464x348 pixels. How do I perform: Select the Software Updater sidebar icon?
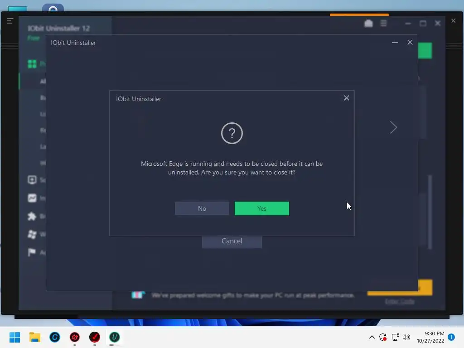point(32,180)
